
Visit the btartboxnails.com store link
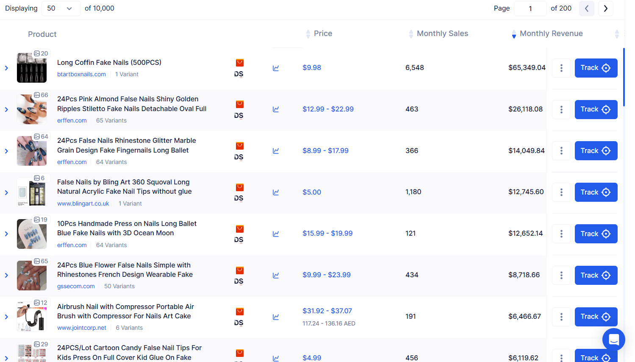click(81, 74)
